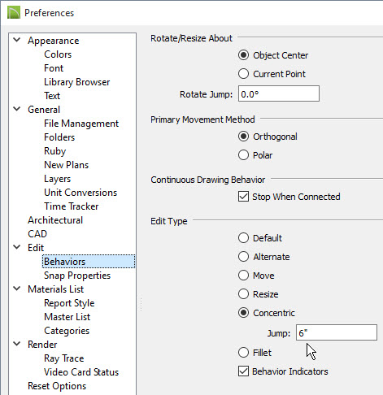Collapse the Materials List tree section
Screen dimensions: 383x395
click(17, 289)
